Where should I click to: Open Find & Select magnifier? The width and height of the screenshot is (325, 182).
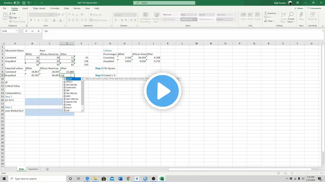point(291,17)
